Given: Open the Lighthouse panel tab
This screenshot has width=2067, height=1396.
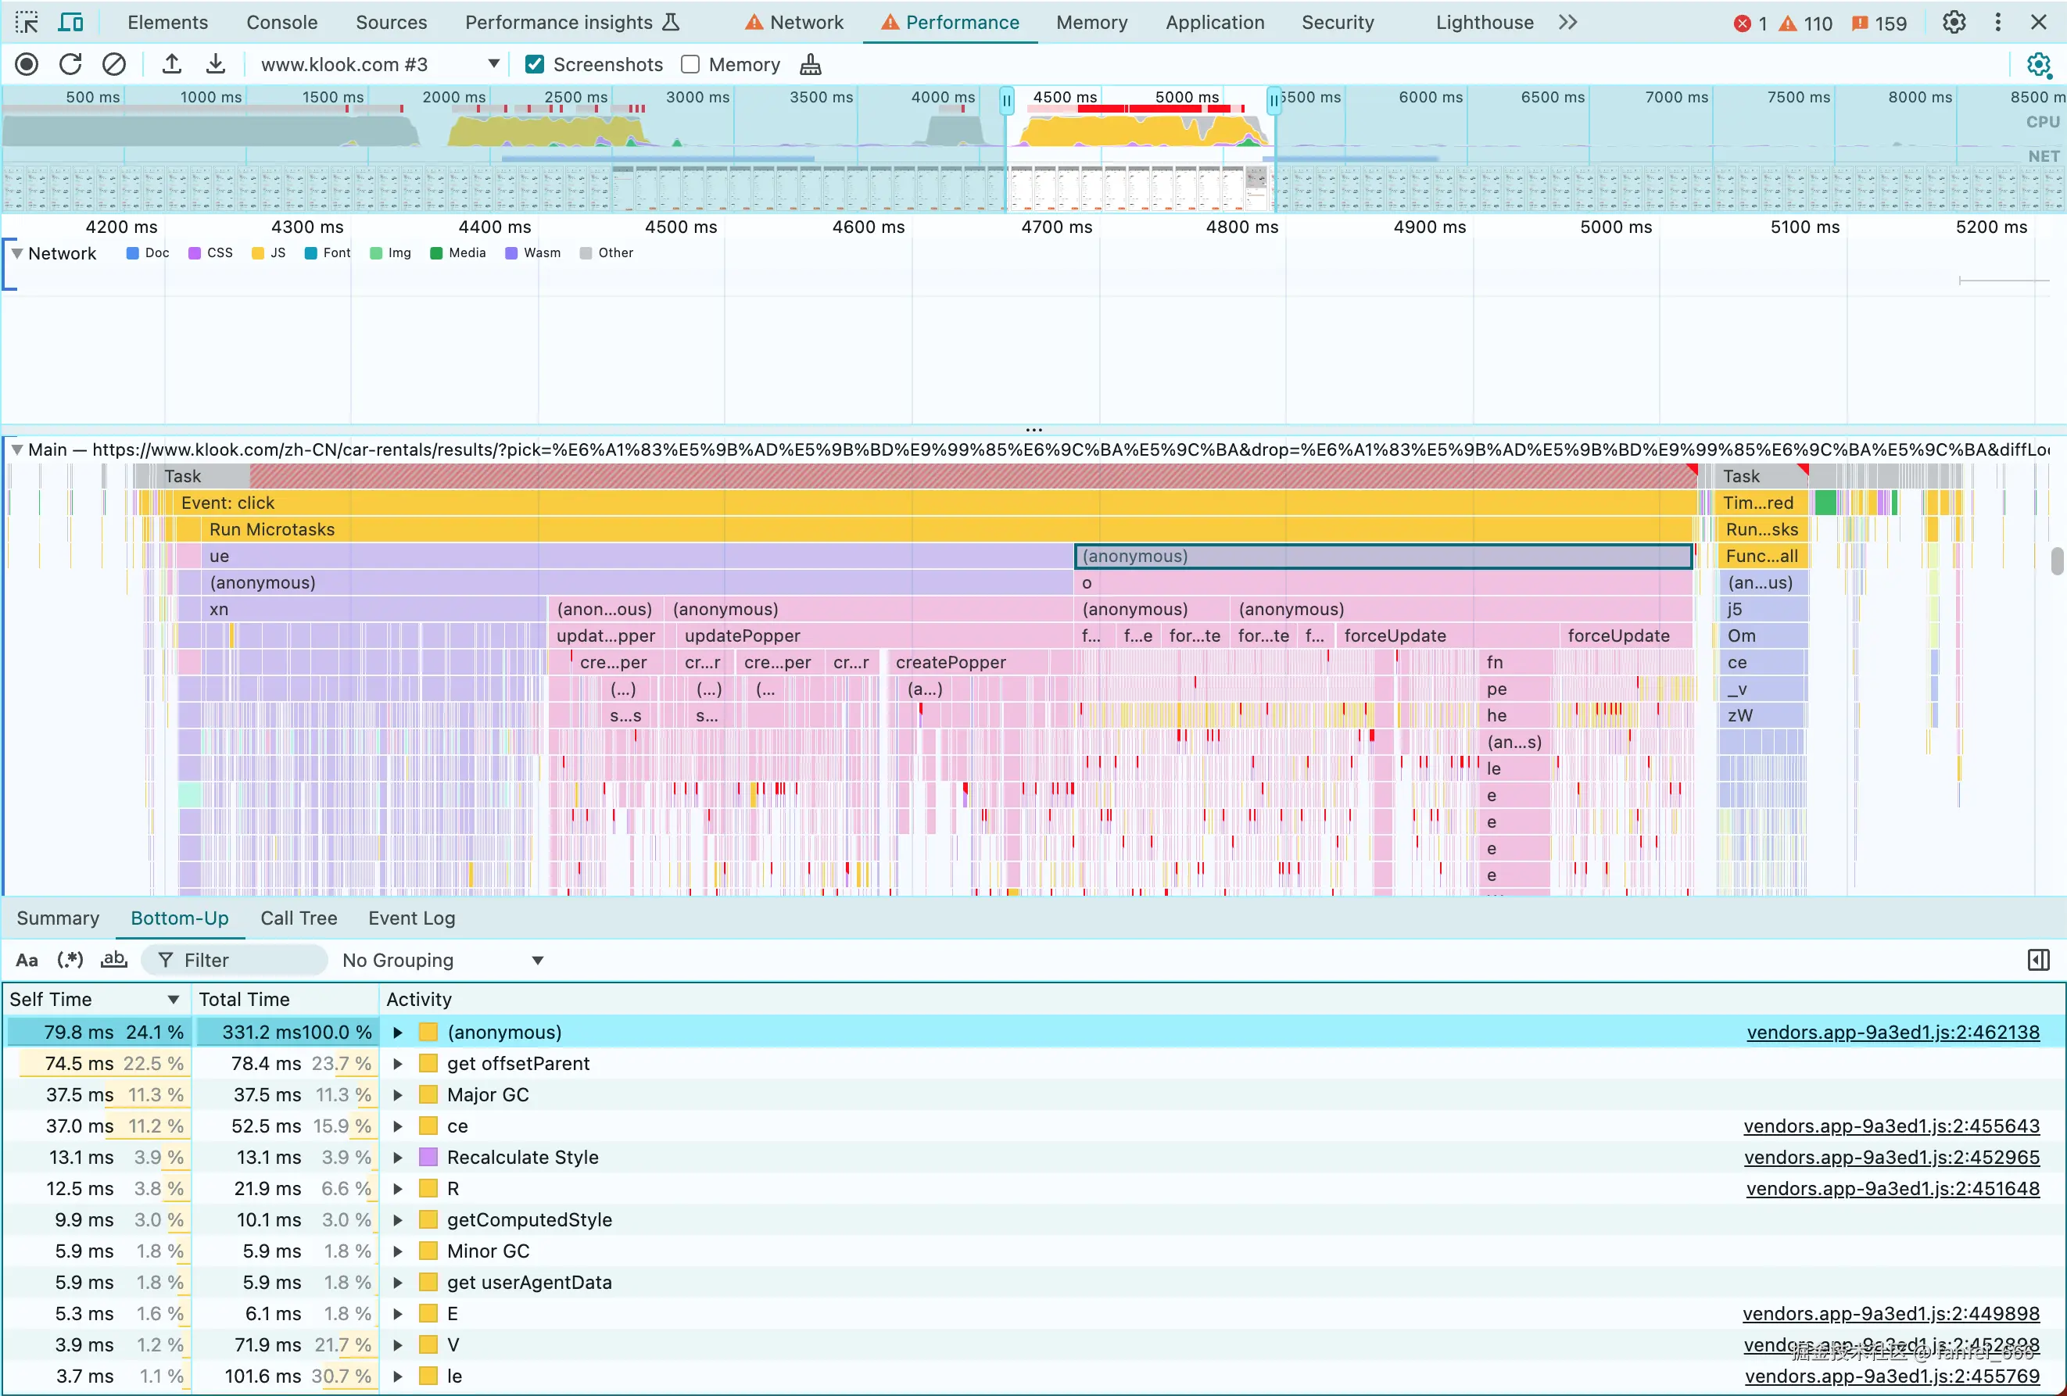Looking at the screenshot, I should click(1484, 22).
